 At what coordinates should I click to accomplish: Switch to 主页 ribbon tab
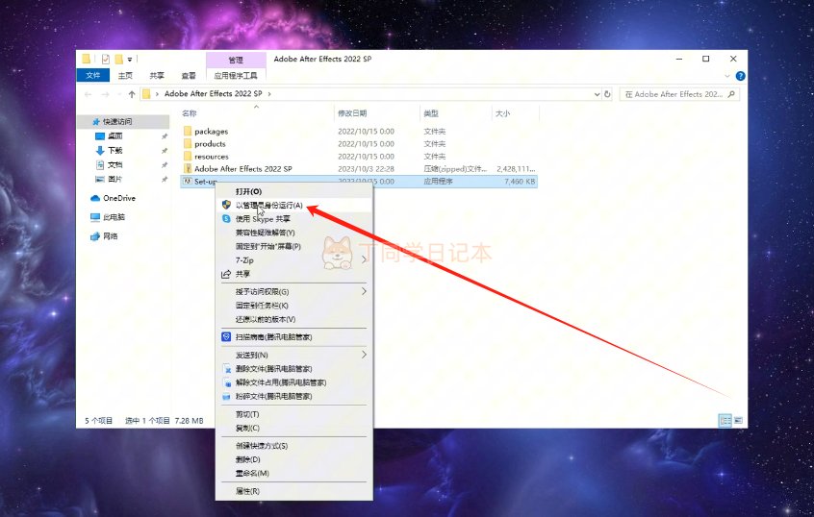click(x=125, y=76)
